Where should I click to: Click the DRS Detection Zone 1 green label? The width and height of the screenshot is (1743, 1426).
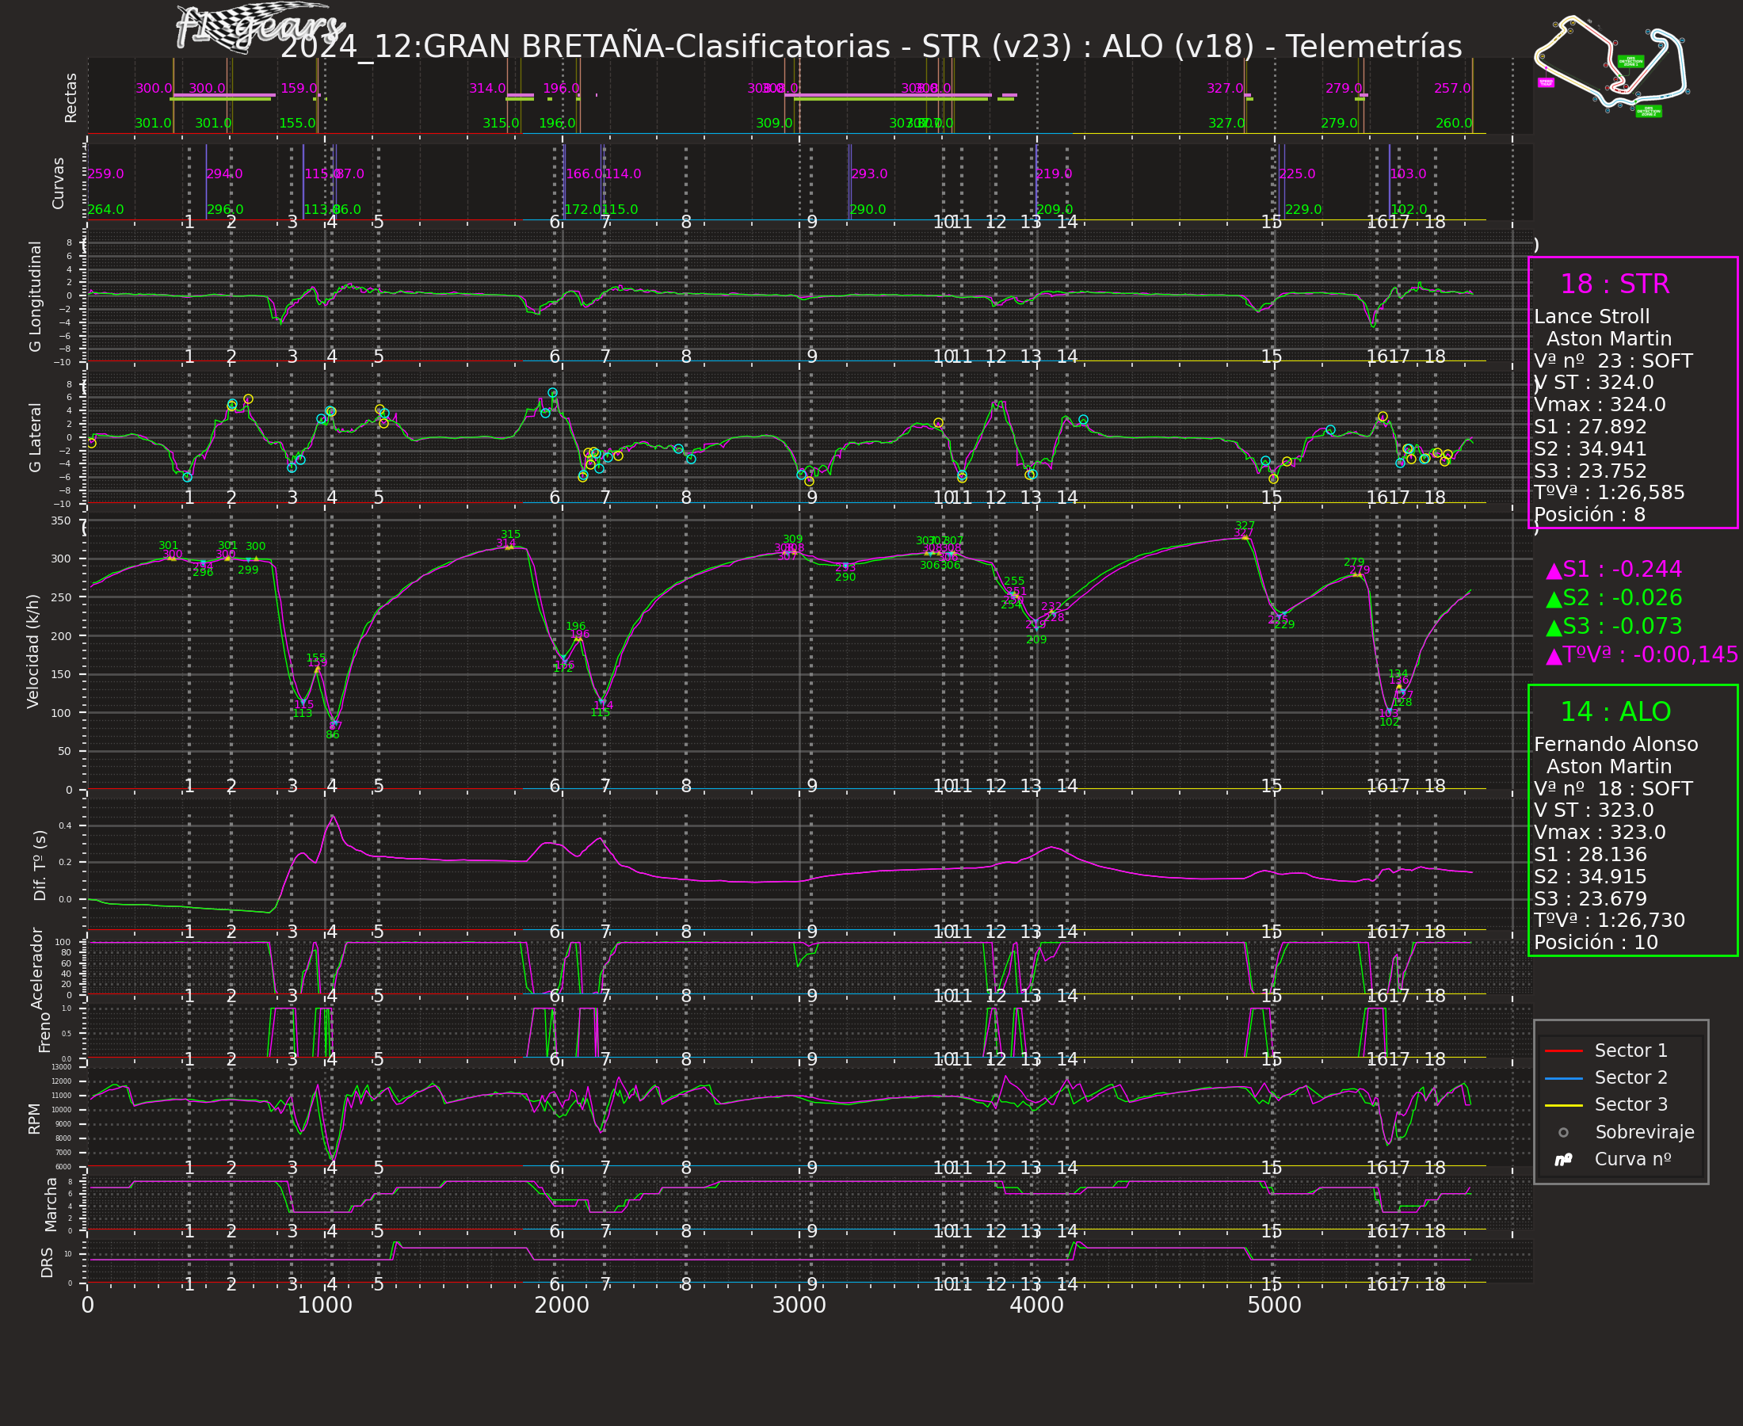pos(1630,62)
